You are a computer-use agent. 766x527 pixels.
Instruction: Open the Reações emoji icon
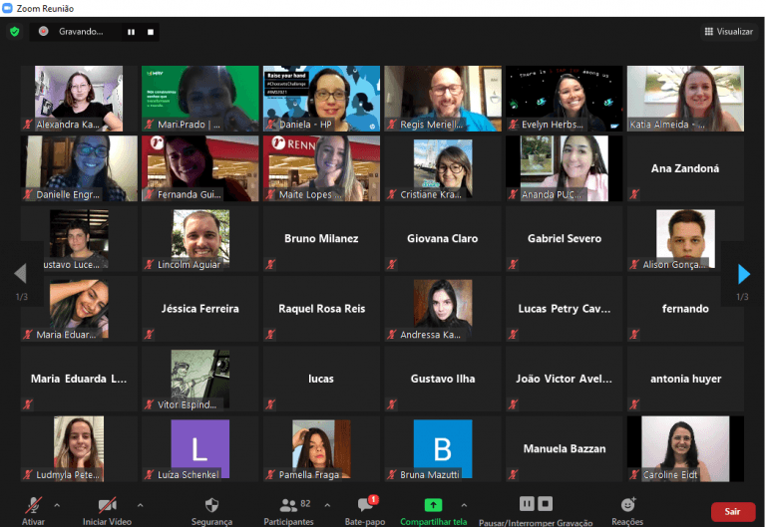click(627, 505)
